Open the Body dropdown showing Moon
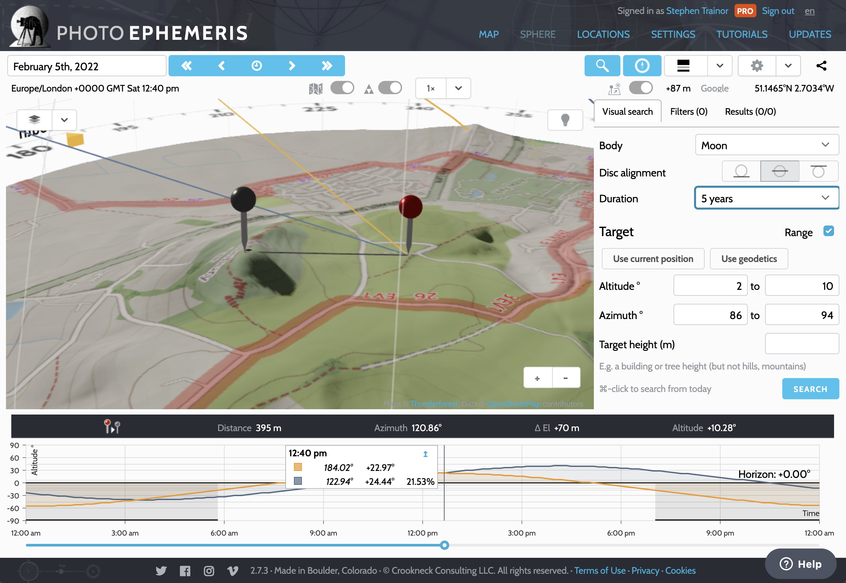The image size is (846, 583). click(767, 145)
